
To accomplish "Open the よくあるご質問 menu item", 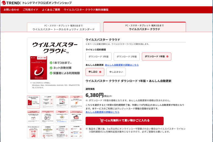I will [51, 10].
